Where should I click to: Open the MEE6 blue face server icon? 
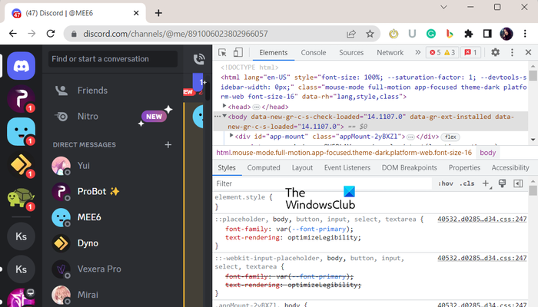(x=21, y=131)
